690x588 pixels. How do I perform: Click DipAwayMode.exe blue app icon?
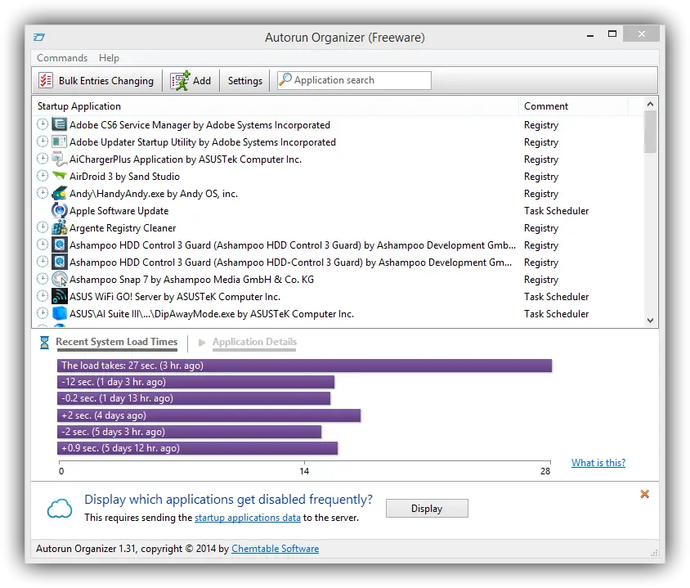click(x=60, y=313)
